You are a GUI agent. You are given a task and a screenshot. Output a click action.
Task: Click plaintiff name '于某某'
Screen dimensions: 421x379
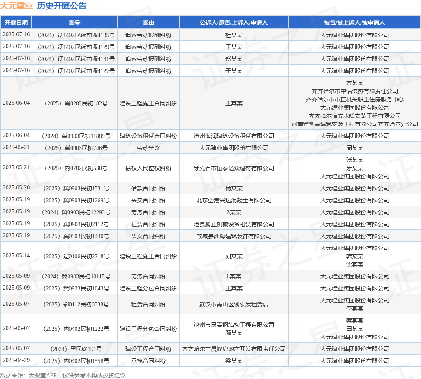tap(234, 71)
